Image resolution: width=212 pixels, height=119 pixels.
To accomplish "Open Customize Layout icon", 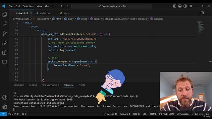I will (190, 6).
